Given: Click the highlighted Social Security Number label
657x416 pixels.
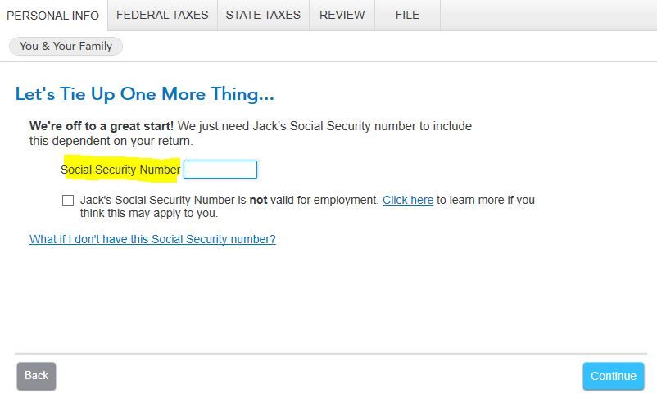Looking at the screenshot, I should pos(120,170).
